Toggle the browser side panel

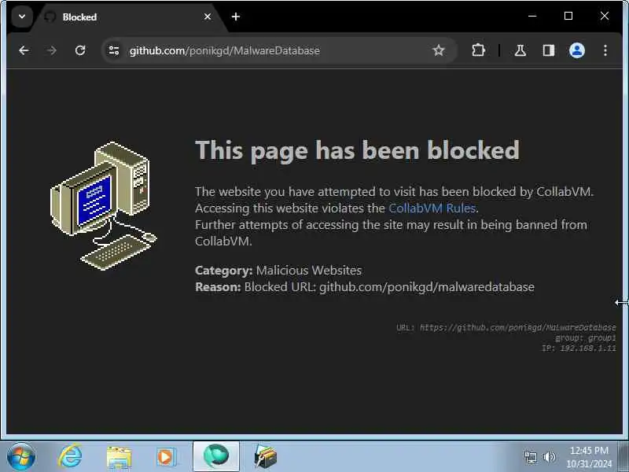click(x=549, y=50)
